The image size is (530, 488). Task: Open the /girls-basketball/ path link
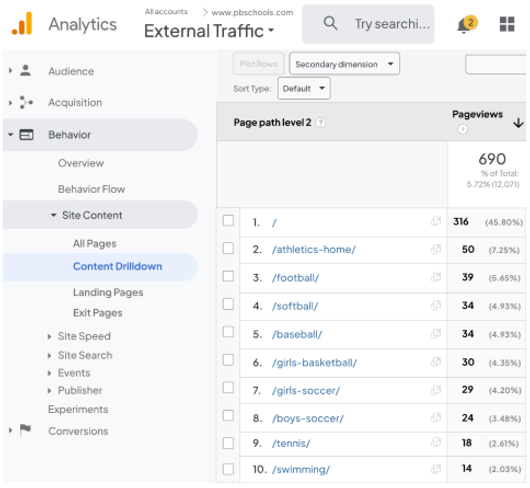click(x=314, y=363)
